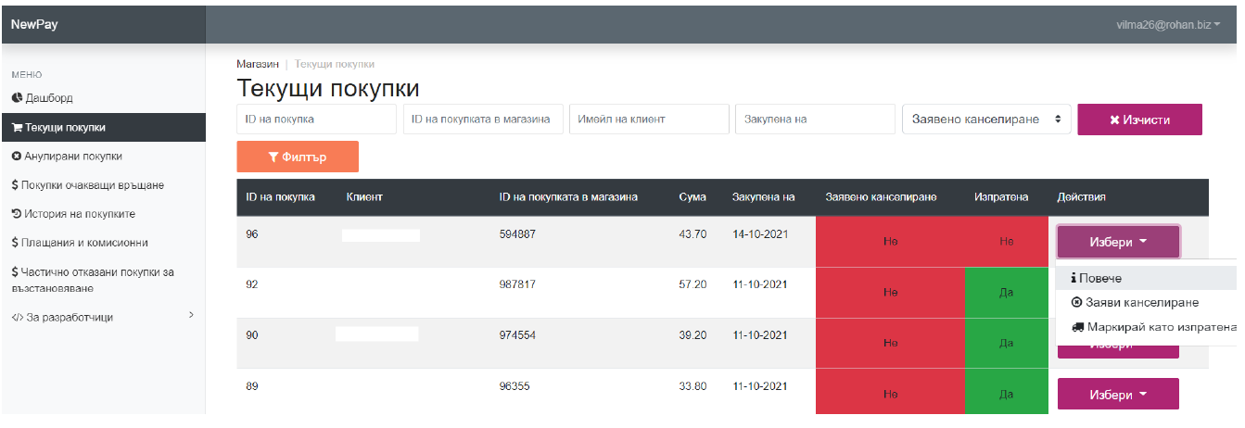1245x428 pixels.
Task: Toggle Избери dropdown for purchase 96
Action: 1117,242
